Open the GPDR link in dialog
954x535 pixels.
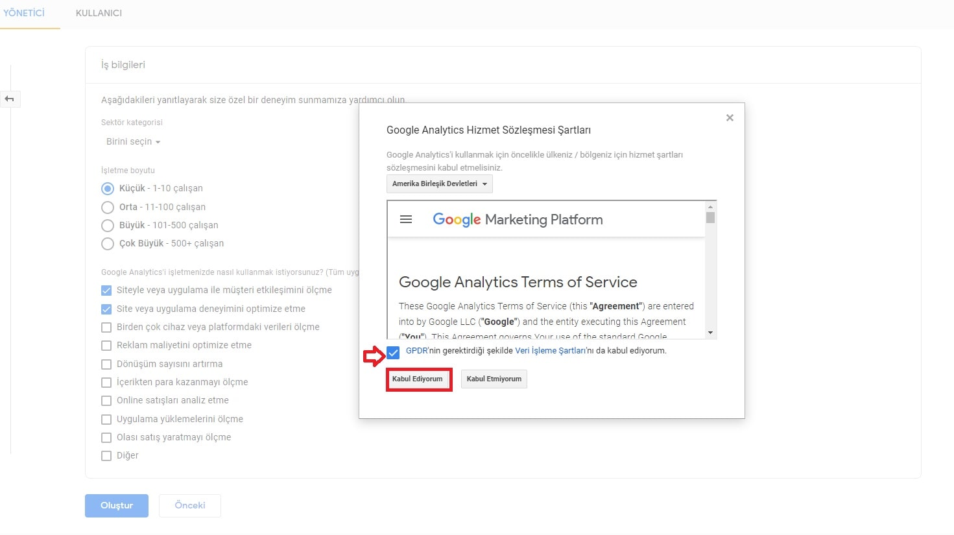tap(417, 351)
